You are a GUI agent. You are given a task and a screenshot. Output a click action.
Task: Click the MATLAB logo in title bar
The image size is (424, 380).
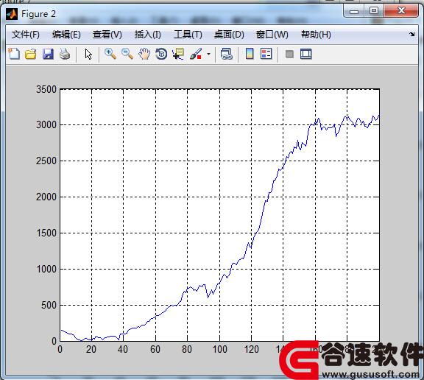click(12, 14)
